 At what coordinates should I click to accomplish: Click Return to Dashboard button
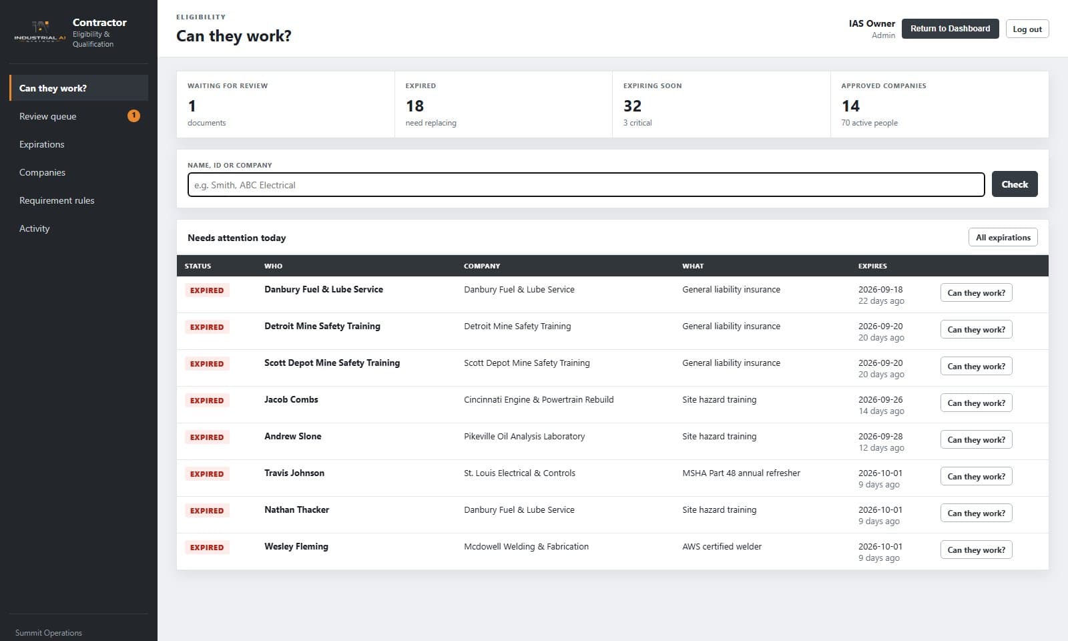click(x=950, y=29)
